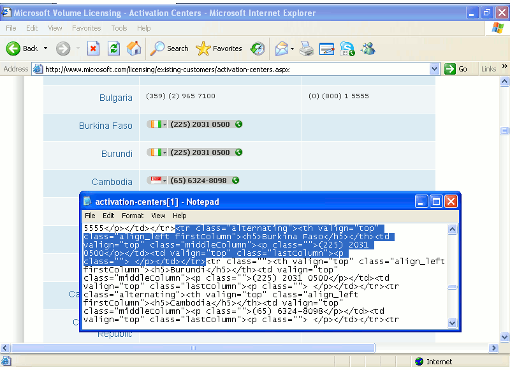Click the grey Forward arrow button
The image size is (510, 370).
[x=62, y=49]
